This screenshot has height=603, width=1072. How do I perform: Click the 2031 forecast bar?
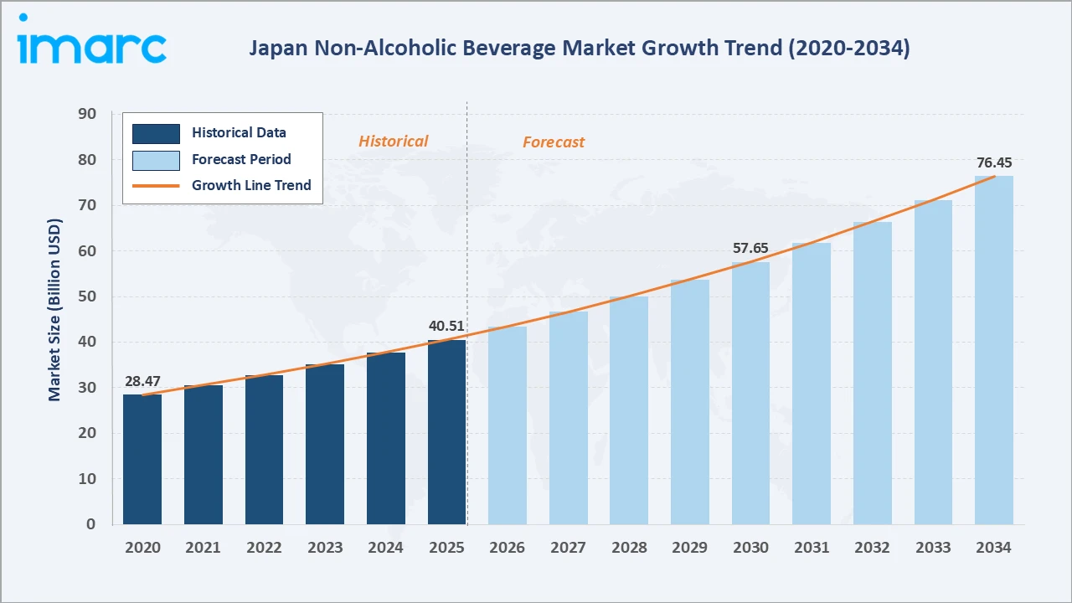812,384
